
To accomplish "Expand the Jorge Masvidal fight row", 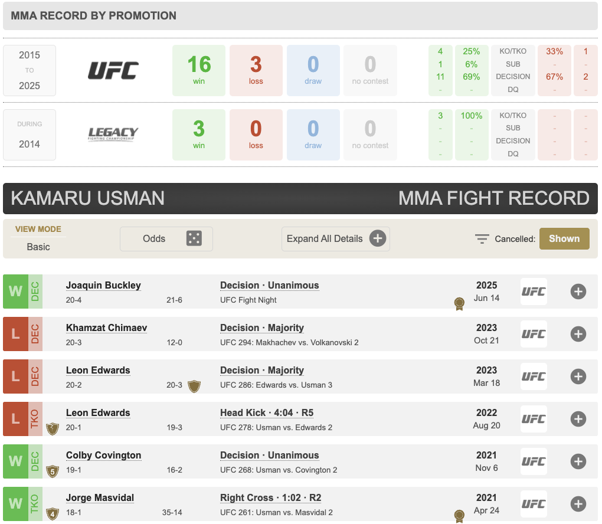I will [x=578, y=504].
